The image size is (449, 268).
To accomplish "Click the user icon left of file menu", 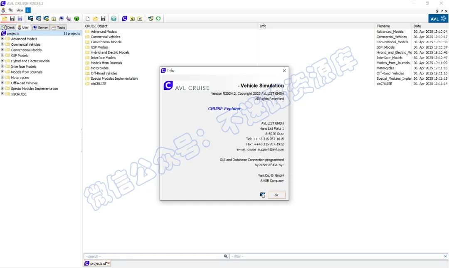I will (x=3, y=10).
